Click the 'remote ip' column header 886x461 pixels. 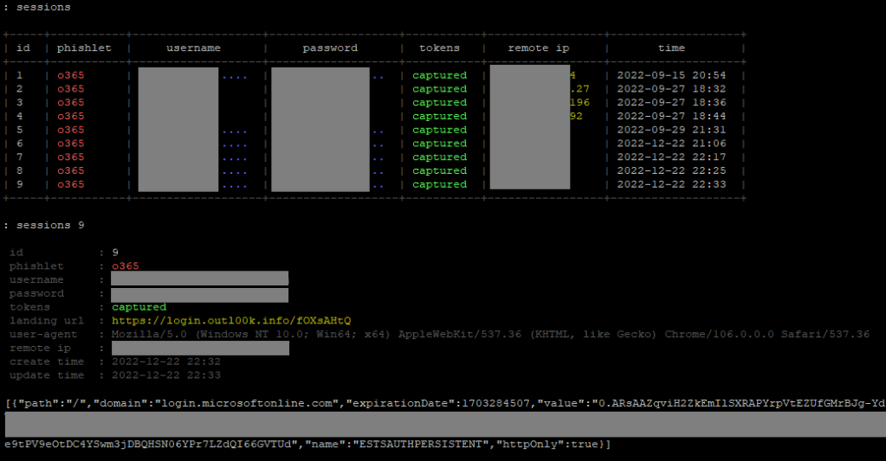[x=538, y=48]
